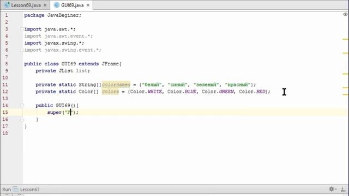Click 'package JavaBeginer;' on line 1
The width and height of the screenshot is (349, 196).
point(53,15)
